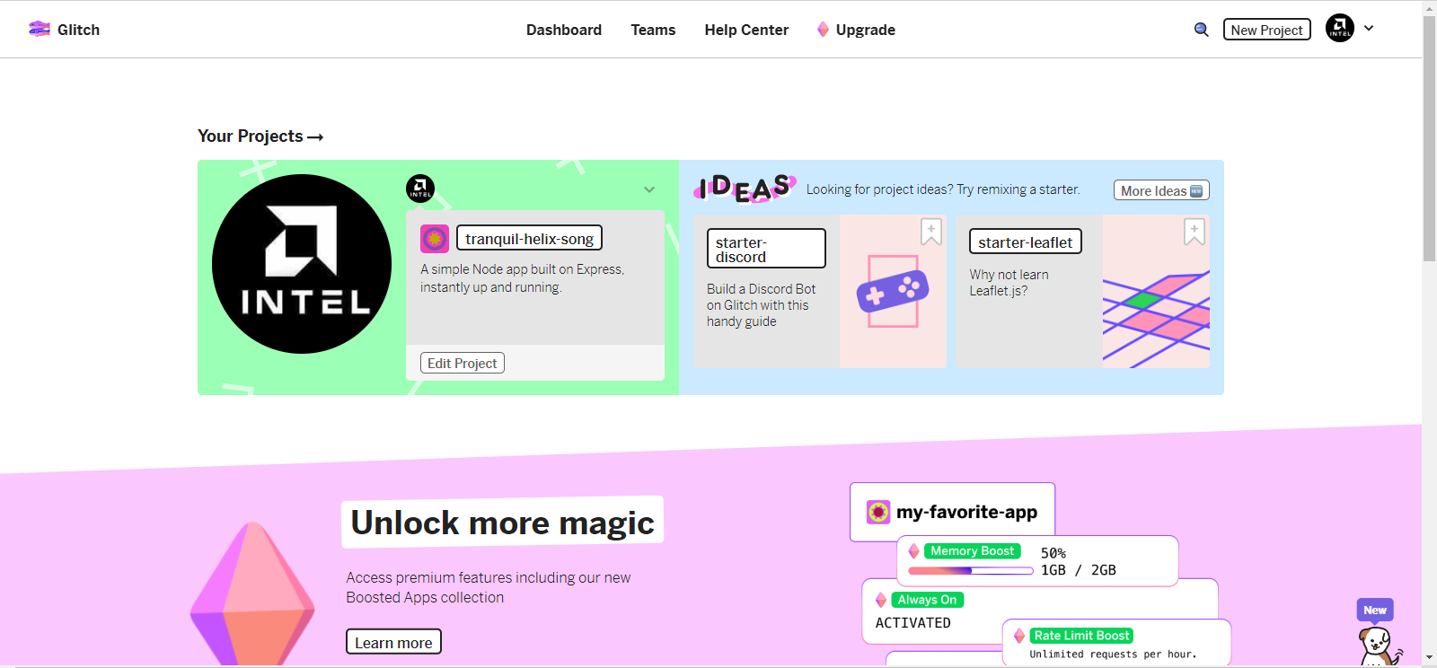This screenshot has width=1437, height=668.
Task: Click the Upgrade diamond icon
Action: (823, 30)
